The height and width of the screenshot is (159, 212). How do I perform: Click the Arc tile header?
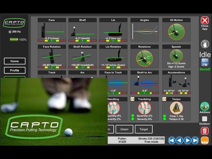[82, 73]
